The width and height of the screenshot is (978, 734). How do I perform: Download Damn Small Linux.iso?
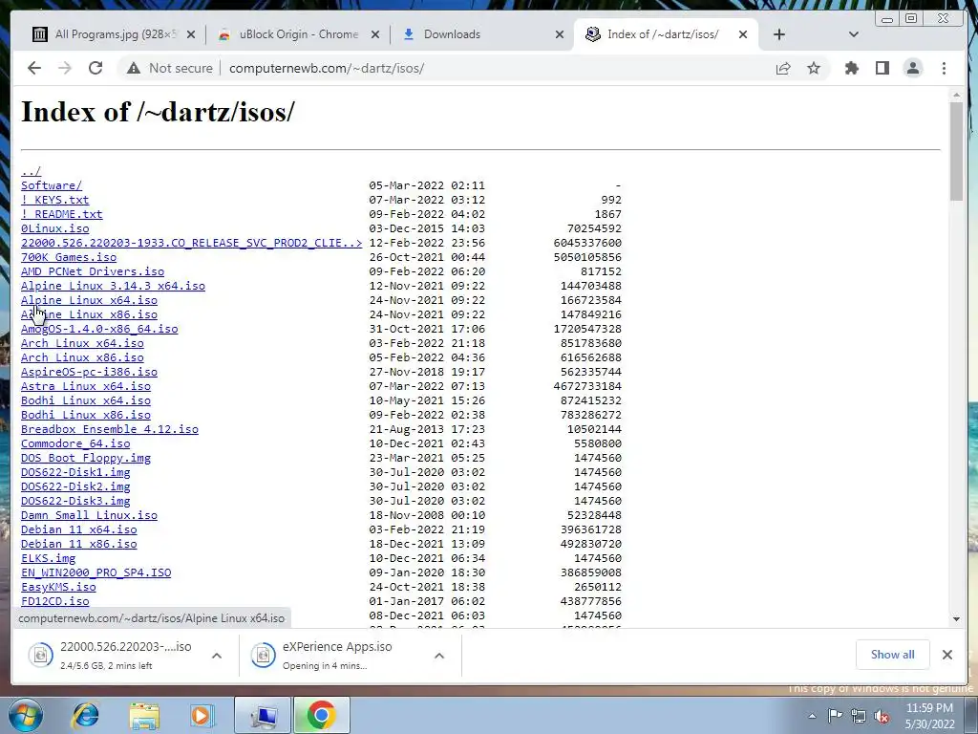coord(89,515)
